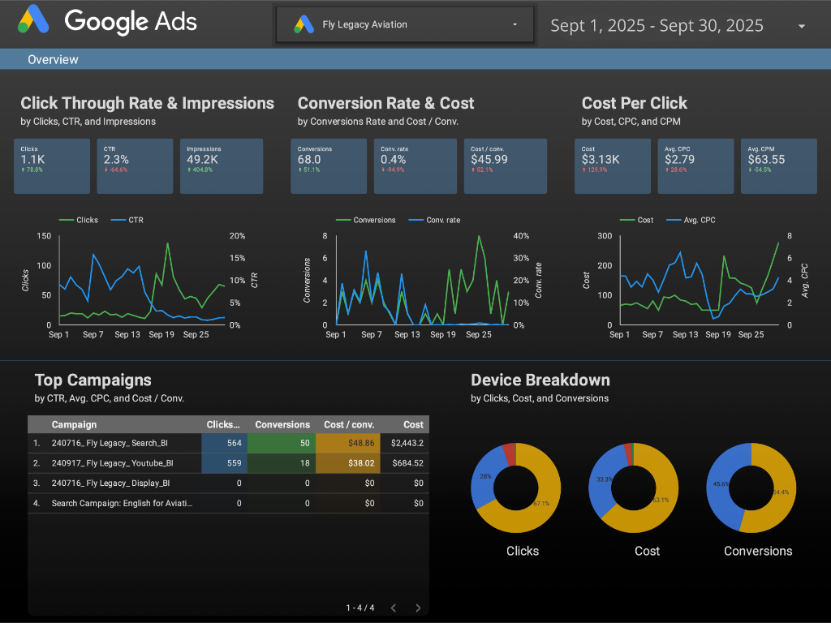
Task: Select 240716_ Fly Legacy_ Display_BI campaign row
Action: 228,483
